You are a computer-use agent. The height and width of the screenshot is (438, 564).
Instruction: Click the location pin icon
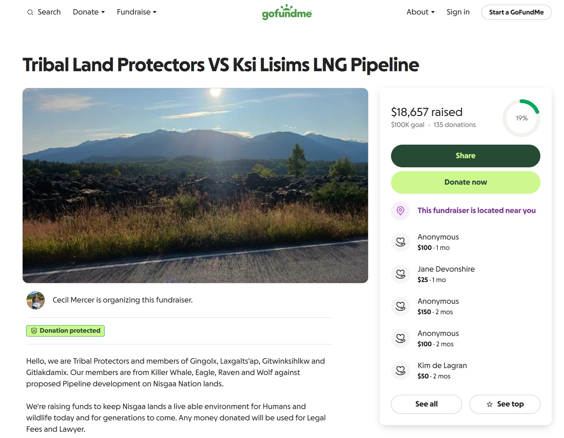coord(400,210)
